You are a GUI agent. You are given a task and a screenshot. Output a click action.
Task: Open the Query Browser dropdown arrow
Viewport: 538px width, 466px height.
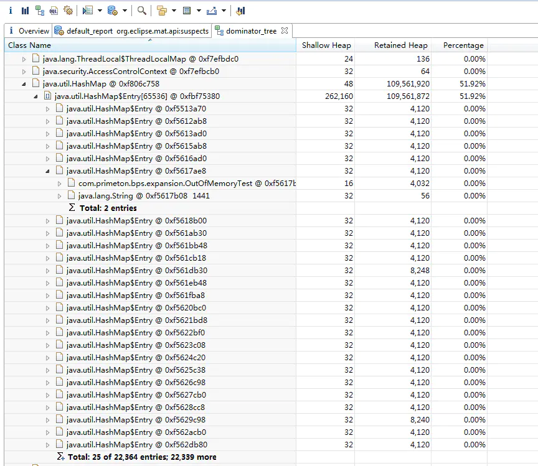click(x=124, y=10)
